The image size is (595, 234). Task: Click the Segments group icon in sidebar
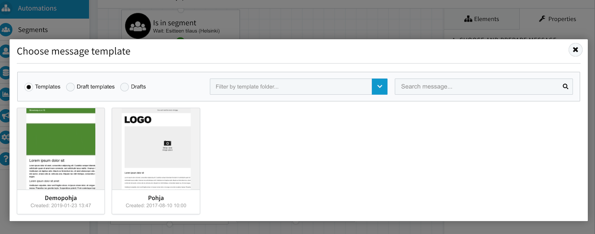click(6, 30)
